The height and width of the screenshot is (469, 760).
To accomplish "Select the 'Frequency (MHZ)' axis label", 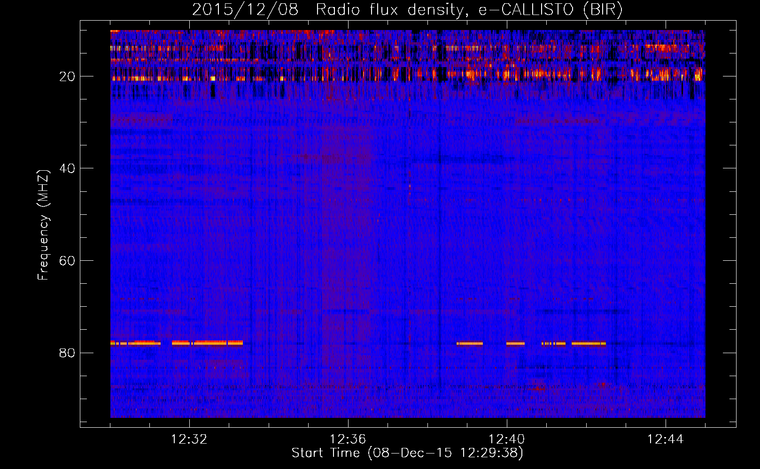I will click(x=43, y=226).
